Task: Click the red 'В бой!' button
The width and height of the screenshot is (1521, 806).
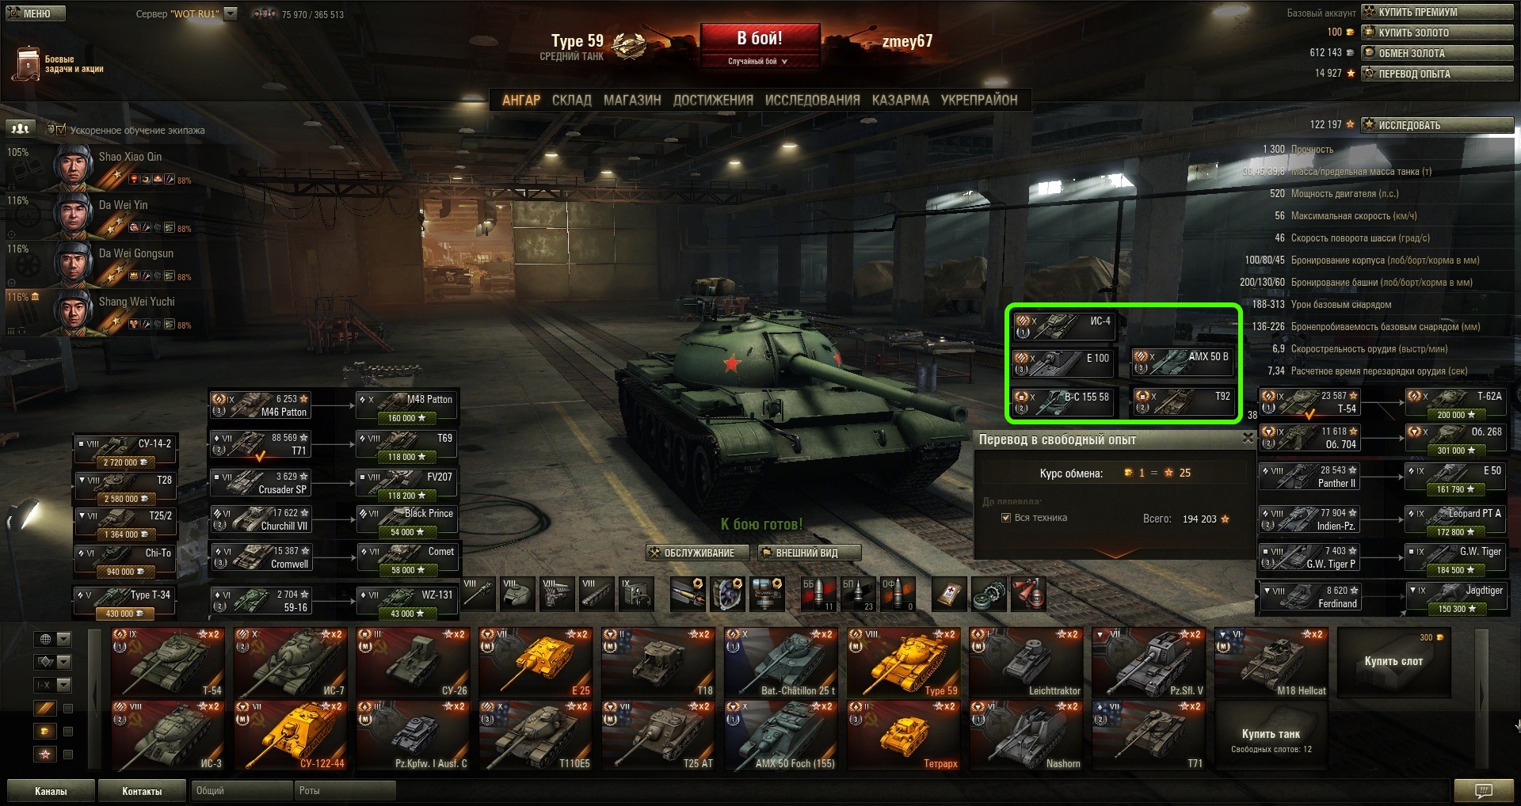Action: [760, 46]
